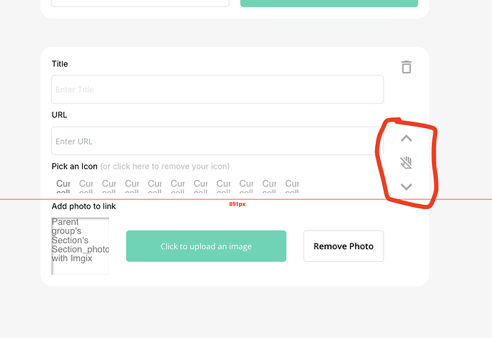Click the 'Click to upload an image' button
This screenshot has height=338, width=492.
206,246
